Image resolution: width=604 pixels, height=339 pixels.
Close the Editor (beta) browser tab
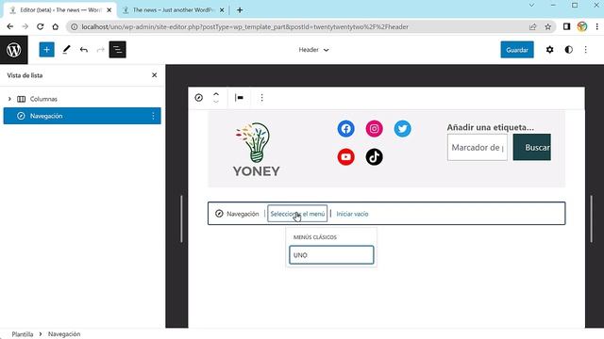[x=109, y=10]
